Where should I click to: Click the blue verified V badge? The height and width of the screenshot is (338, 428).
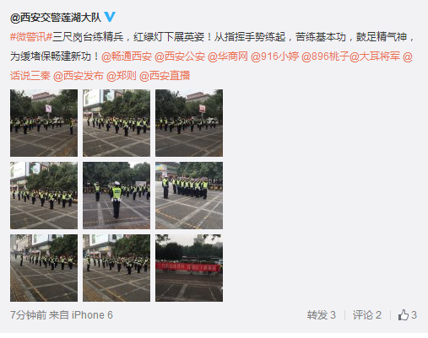click(x=110, y=17)
